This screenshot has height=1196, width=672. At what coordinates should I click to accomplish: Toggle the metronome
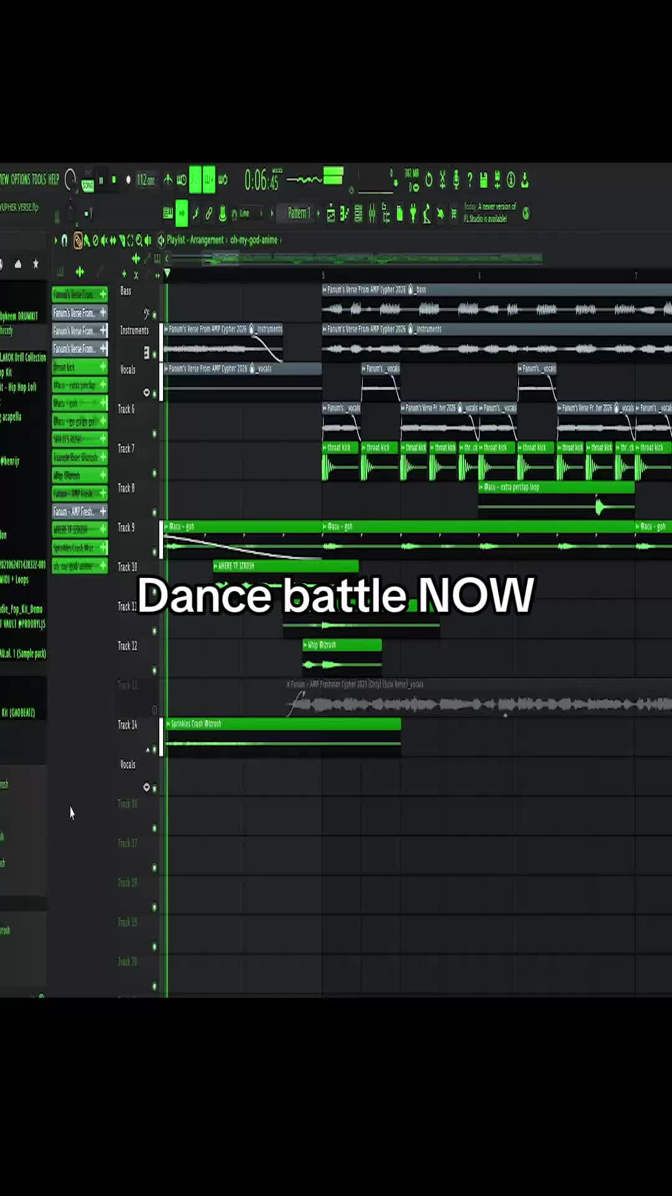[x=168, y=180]
